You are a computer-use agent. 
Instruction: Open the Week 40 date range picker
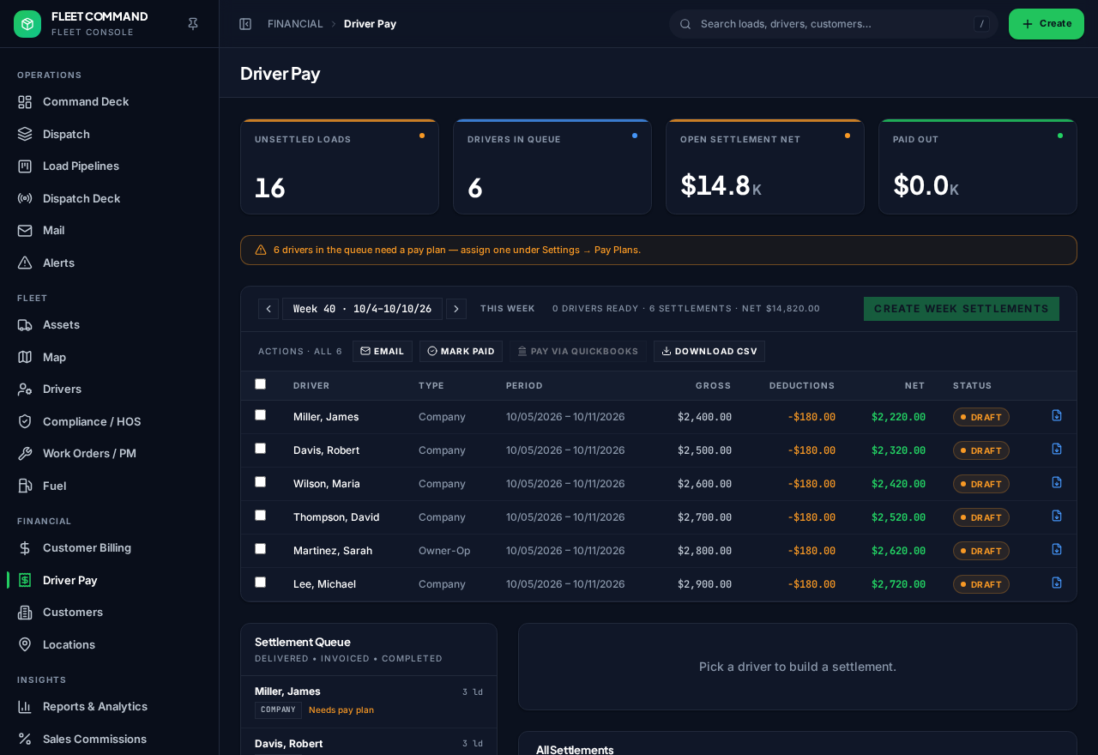tap(362, 309)
